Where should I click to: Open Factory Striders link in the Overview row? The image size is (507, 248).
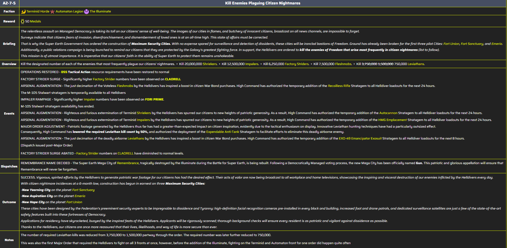tap(297, 64)
